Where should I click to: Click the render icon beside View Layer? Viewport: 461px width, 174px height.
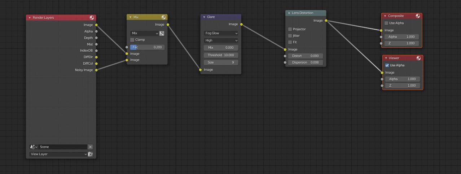(90, 154)
